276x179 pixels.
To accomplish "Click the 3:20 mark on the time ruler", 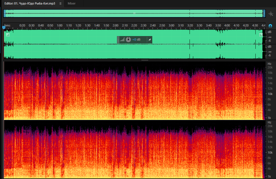I will 190,25.
